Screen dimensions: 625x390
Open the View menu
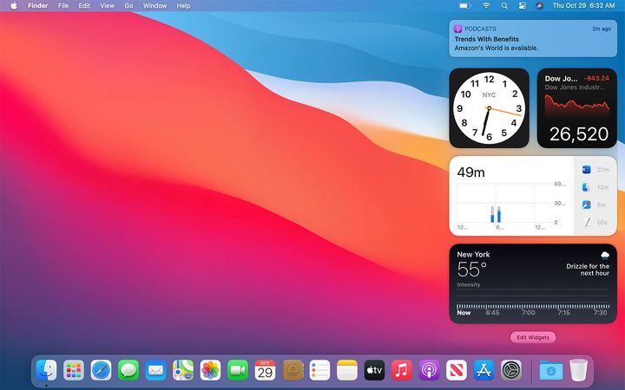108,5
